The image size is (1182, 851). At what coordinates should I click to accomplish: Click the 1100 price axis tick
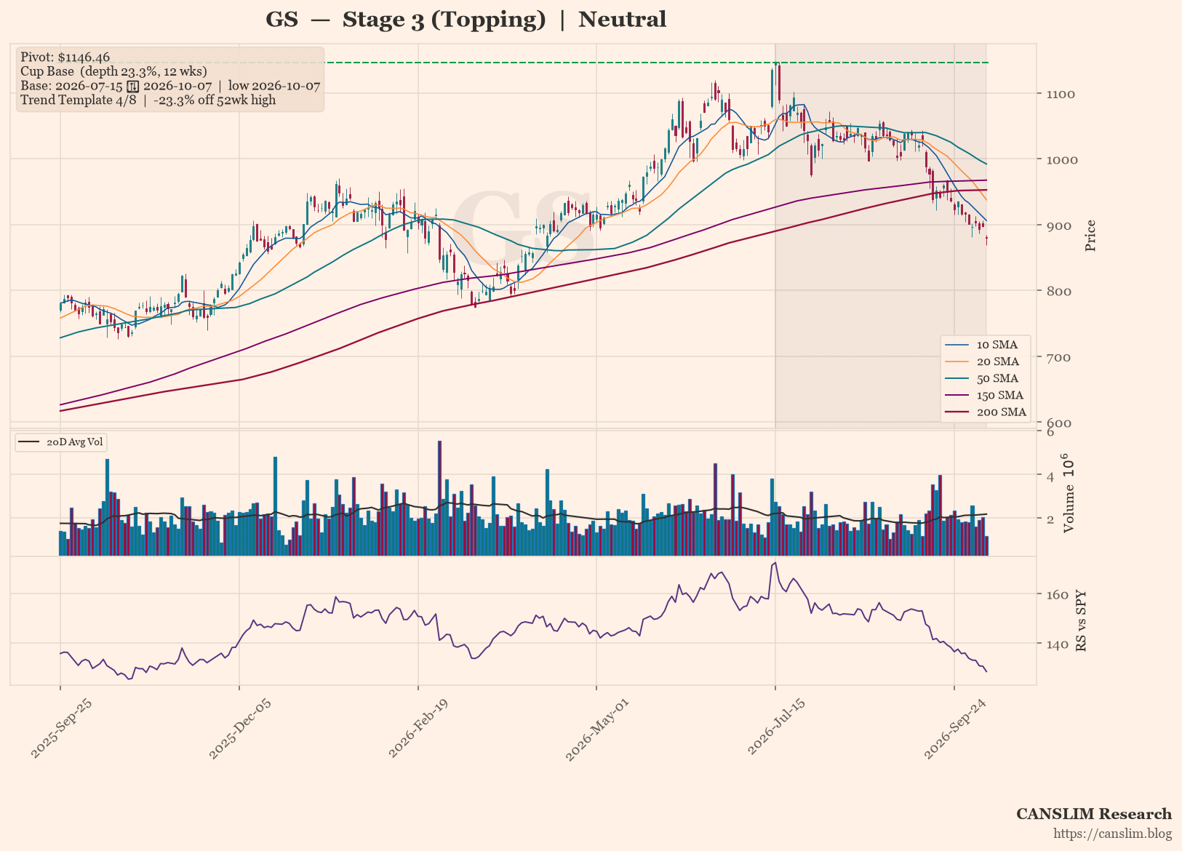point(1061,95)
